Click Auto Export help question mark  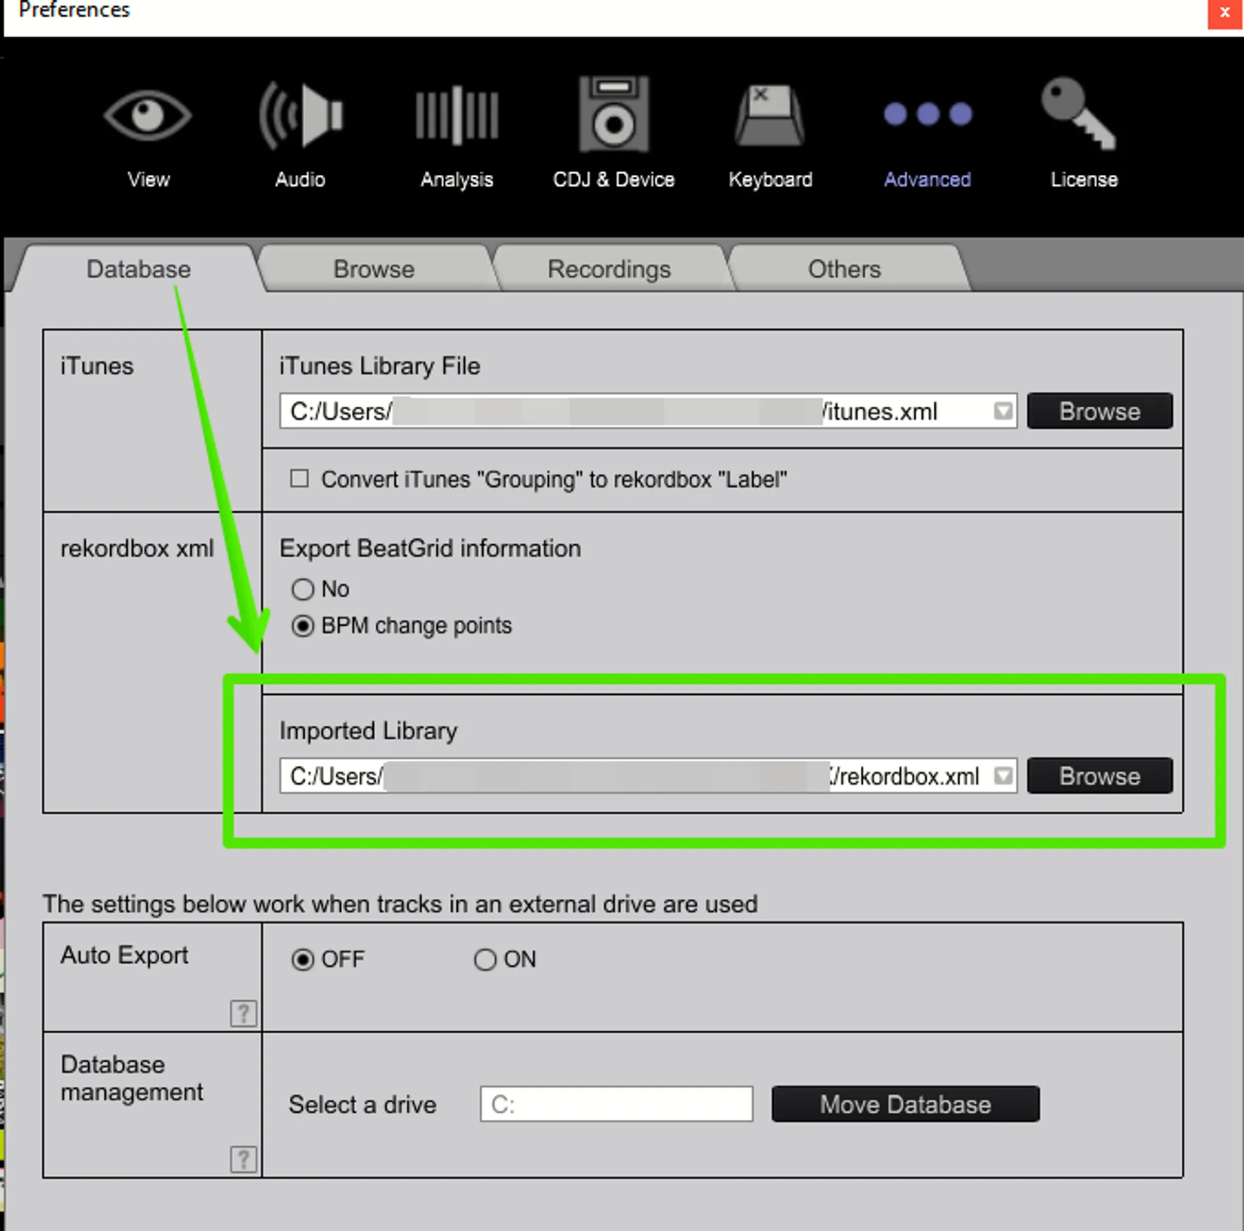coord(243,1014)
